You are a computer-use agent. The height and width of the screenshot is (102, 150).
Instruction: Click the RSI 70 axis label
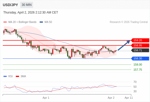135,82
